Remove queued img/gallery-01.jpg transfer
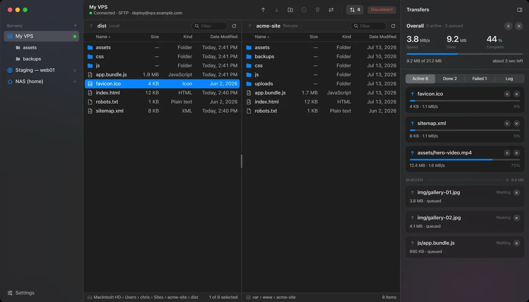 pos(517,193)
